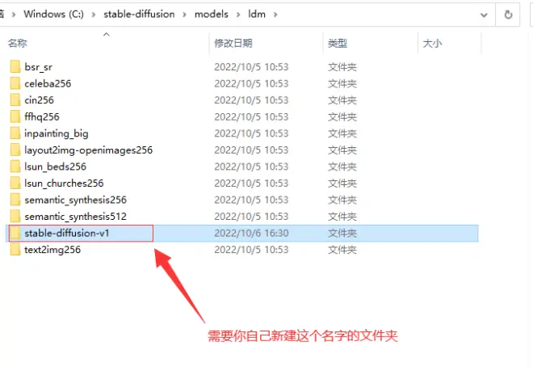
Task: Select the celeba256 file name
Action: click(48, 84)
